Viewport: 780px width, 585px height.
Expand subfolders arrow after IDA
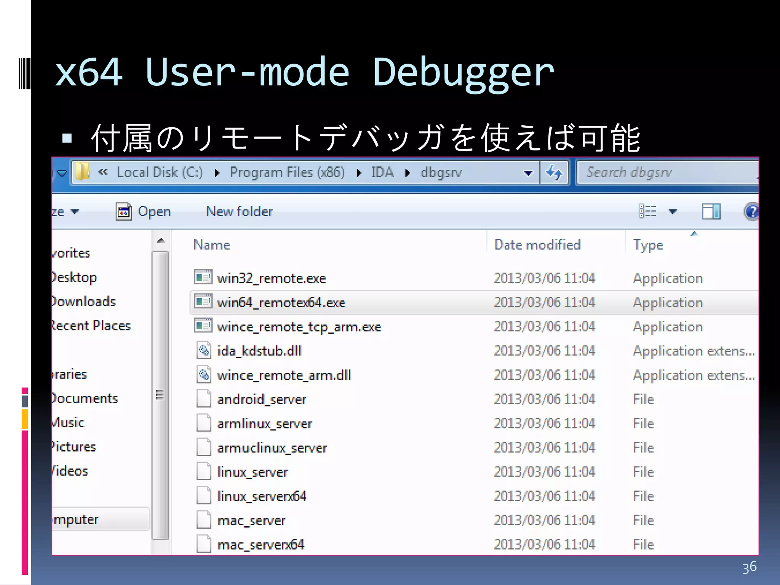point(408,173)
